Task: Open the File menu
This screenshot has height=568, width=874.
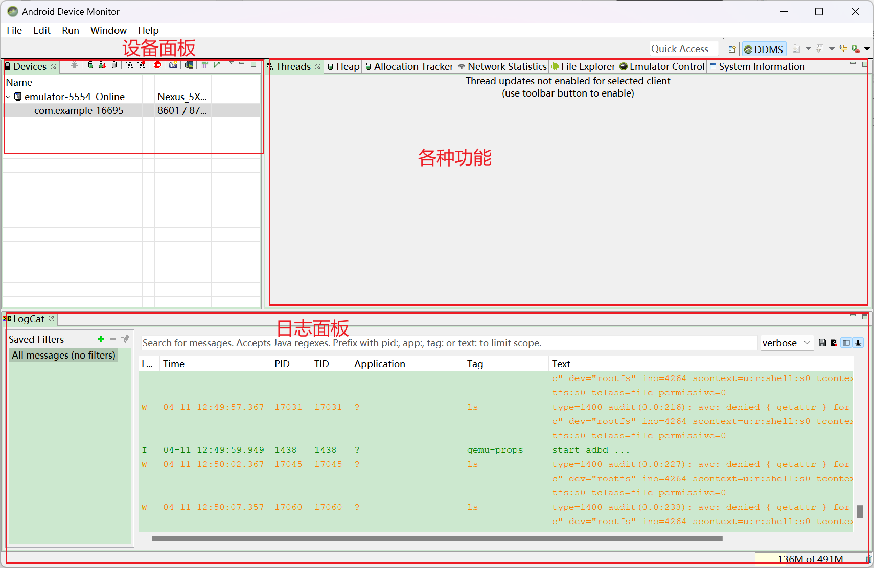Action: click(x=14, y=30)
